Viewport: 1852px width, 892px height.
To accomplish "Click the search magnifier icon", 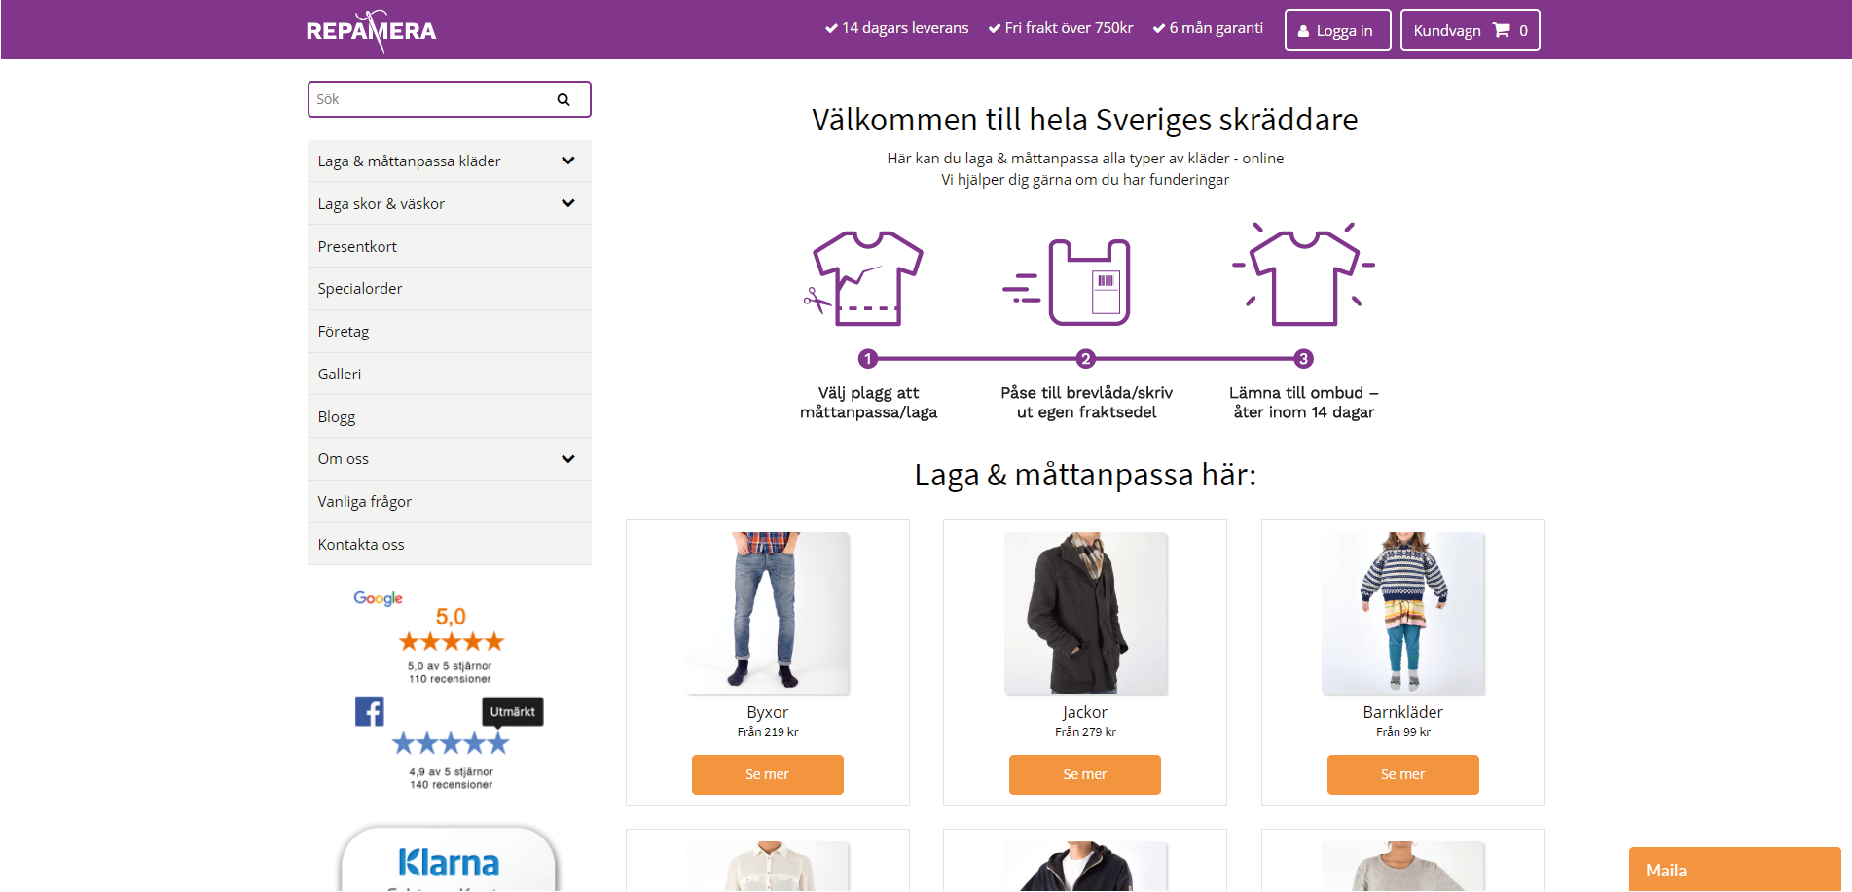I will point(563,99).
